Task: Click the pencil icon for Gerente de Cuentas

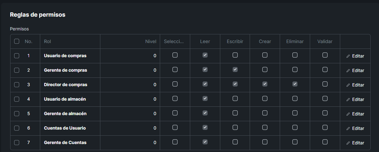Action: coord(348,143)
